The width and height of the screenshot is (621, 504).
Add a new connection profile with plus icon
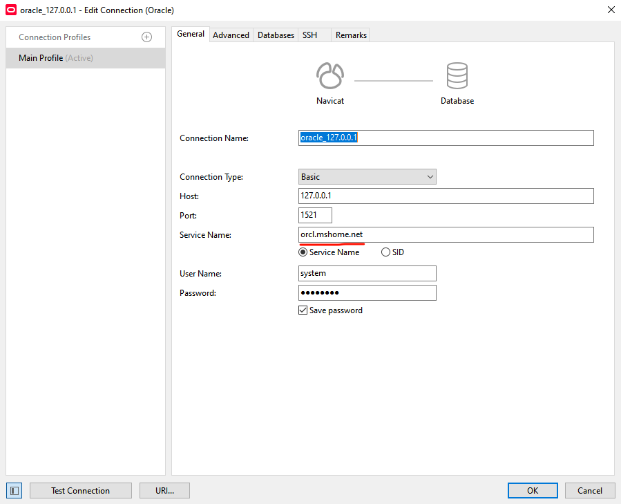(146, 37)
